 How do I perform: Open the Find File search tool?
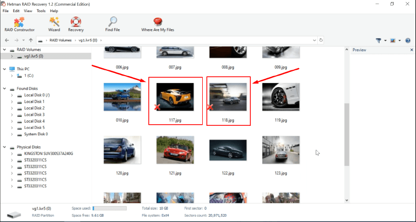(112, 24)
